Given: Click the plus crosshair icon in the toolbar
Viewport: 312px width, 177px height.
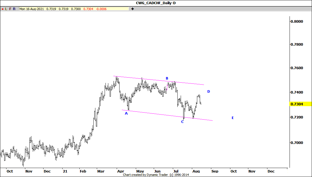Looking at the screenshot, I should [x=132, y=9].
